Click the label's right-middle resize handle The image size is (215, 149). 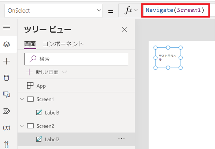tap(181, 58)
